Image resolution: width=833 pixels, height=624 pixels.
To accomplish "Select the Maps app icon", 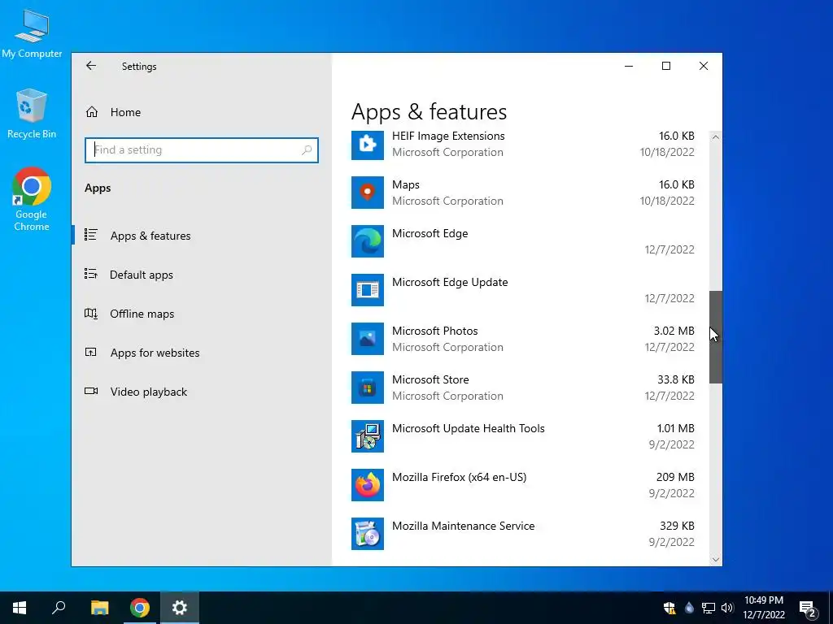I will pyautogui.click(x=367, y=193).
